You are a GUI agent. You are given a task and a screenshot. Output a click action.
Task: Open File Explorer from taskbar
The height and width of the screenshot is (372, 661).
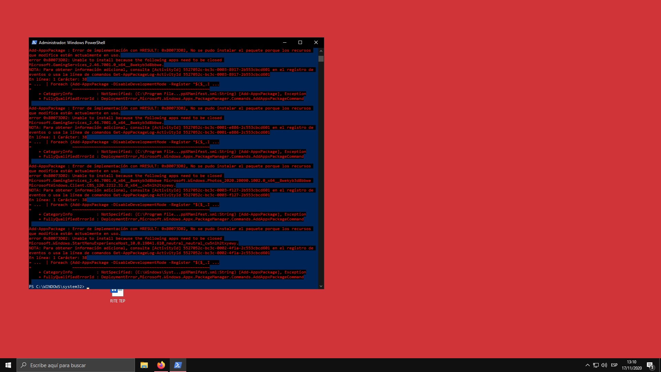click(x=144, y=365)
